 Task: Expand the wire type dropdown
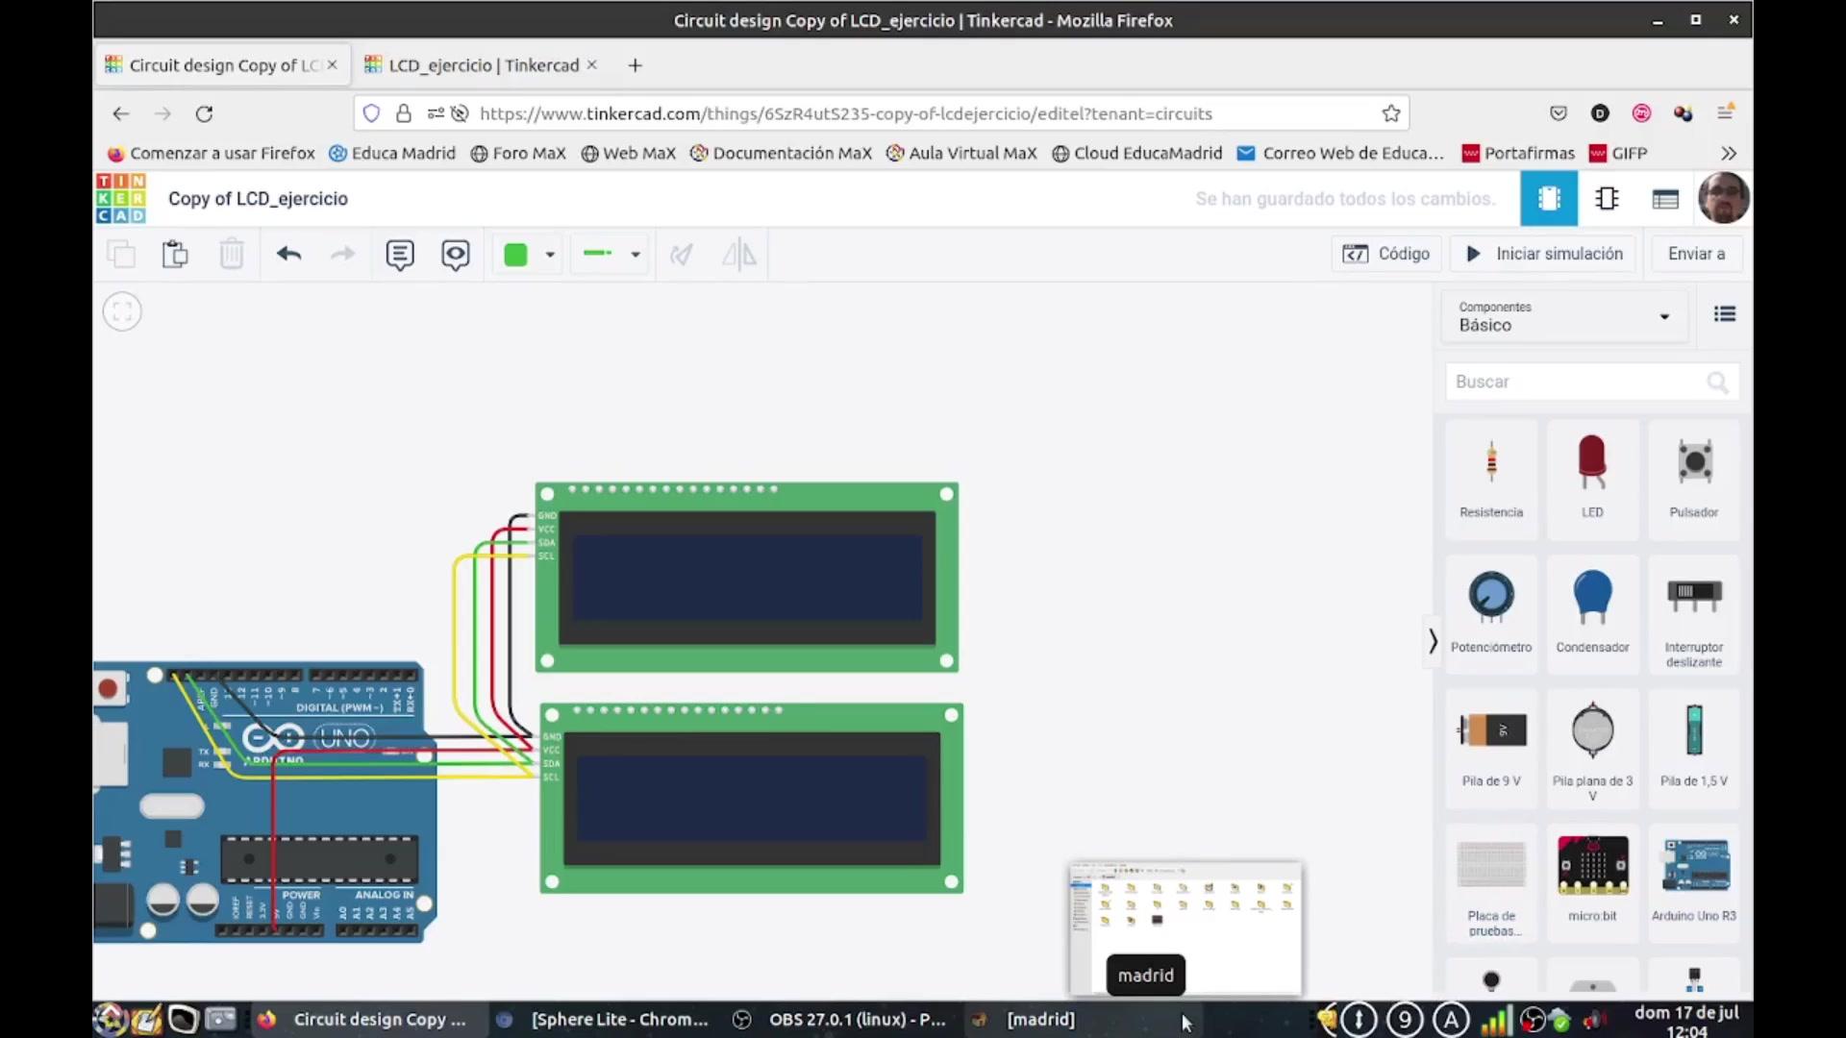coord(635,255)
